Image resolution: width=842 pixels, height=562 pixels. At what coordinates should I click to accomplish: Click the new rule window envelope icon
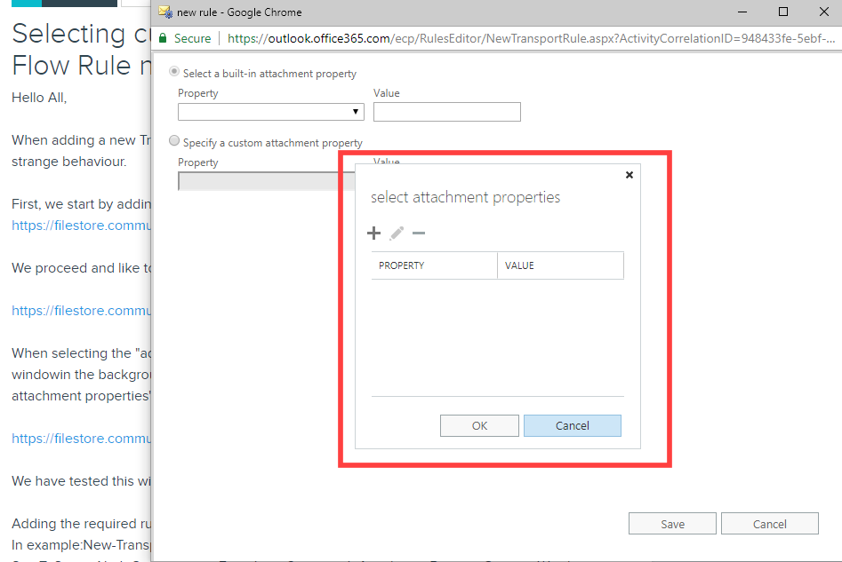pos(165,12)
